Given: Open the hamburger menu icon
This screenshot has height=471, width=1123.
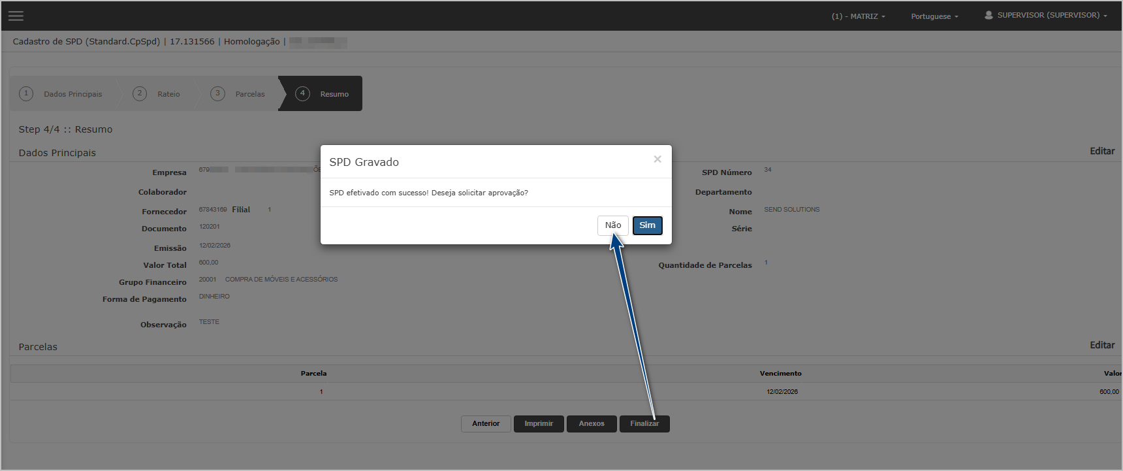Looking at the screenshot, I should (16, 16).
